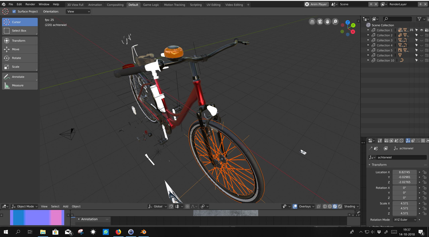429x237 pixels.
Task: Toggle orthographic grid view icon in viewport
Action: [x=312, y=21]
